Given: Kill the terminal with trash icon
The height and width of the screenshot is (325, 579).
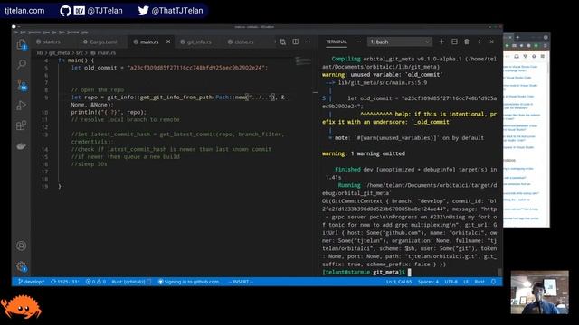Looking at the screenshot, I should click(467, 42).
